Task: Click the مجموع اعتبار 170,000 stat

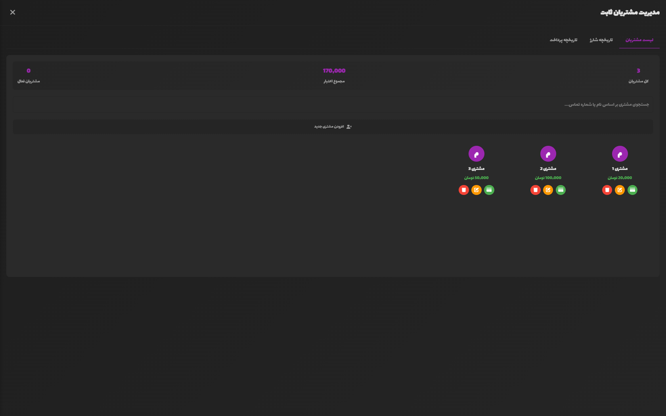Action: pyautogui.click(x=334, y=75)
